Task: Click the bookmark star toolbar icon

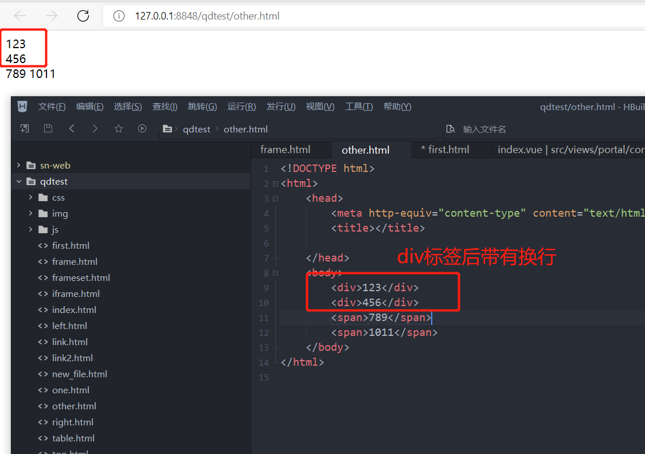Action: click(x=119, y=129)
